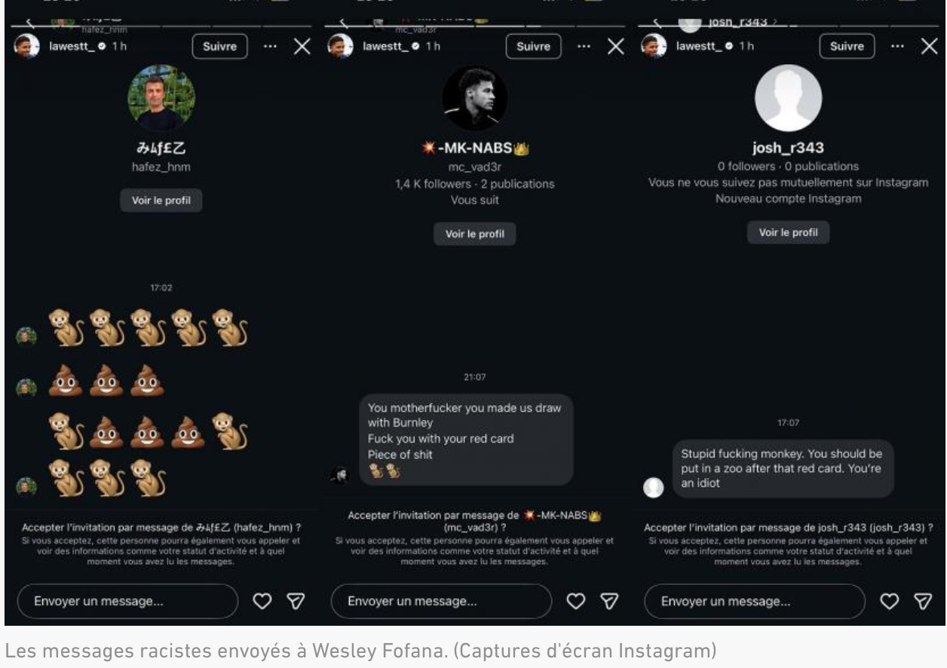947x668 pixels.
Task: Open Voir le profil for josh_r343
Action: [x=788, y=232]
